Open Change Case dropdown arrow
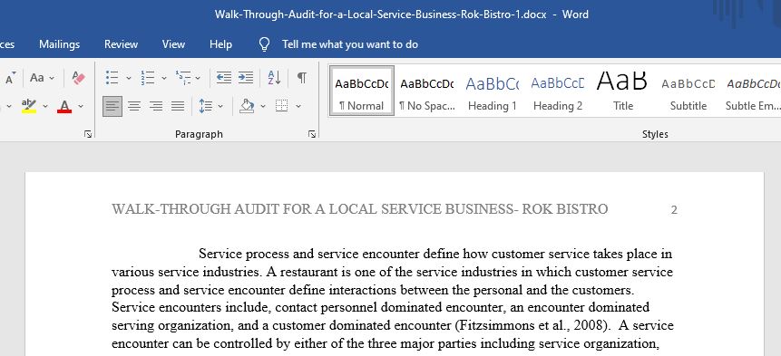781x356 pixels. tap(52, 78)
